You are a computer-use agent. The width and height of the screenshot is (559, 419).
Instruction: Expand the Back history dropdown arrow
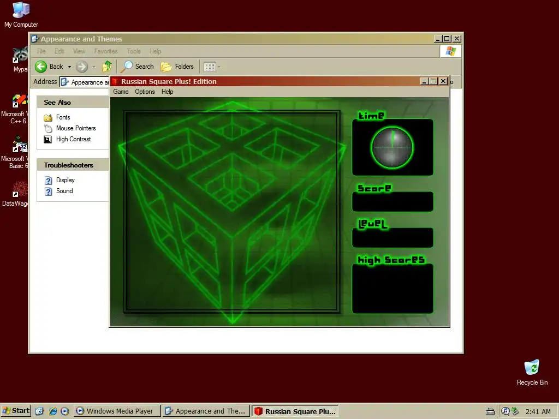click(x=69, y=67)
